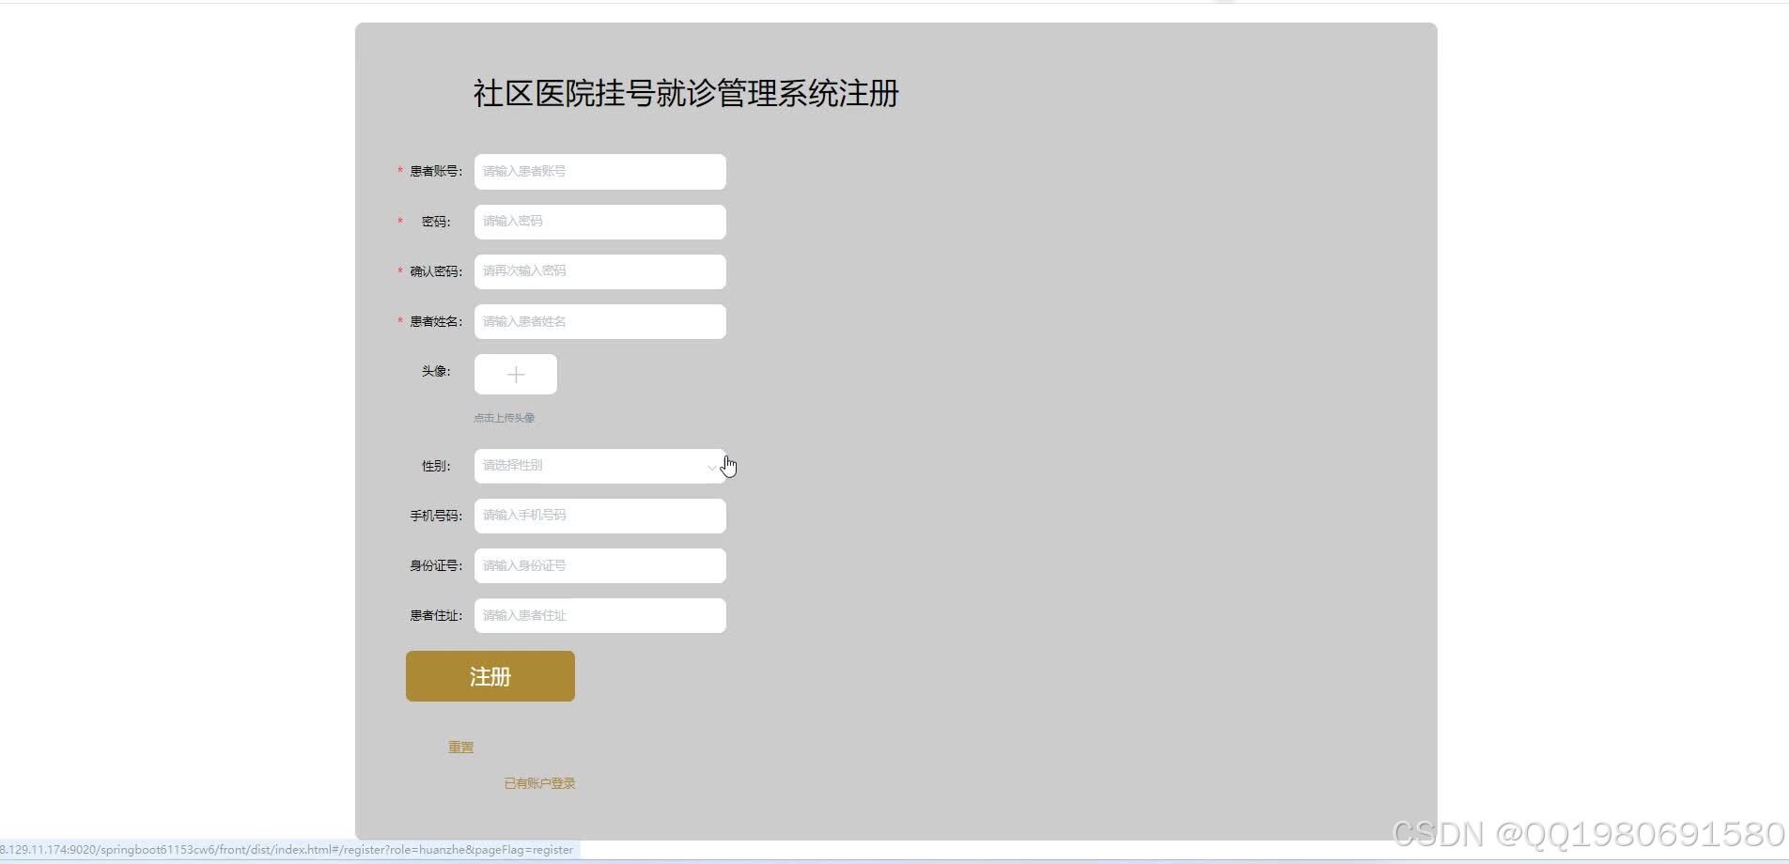Click the dropdown arrow on 请选择性别

pyautogui.click(x=711, y=466)
